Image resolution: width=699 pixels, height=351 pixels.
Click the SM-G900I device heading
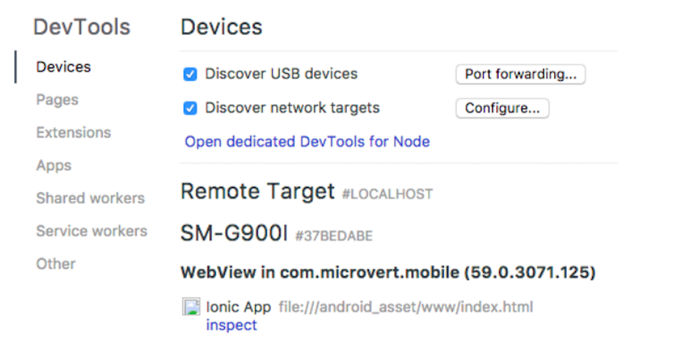coord(234,233)
